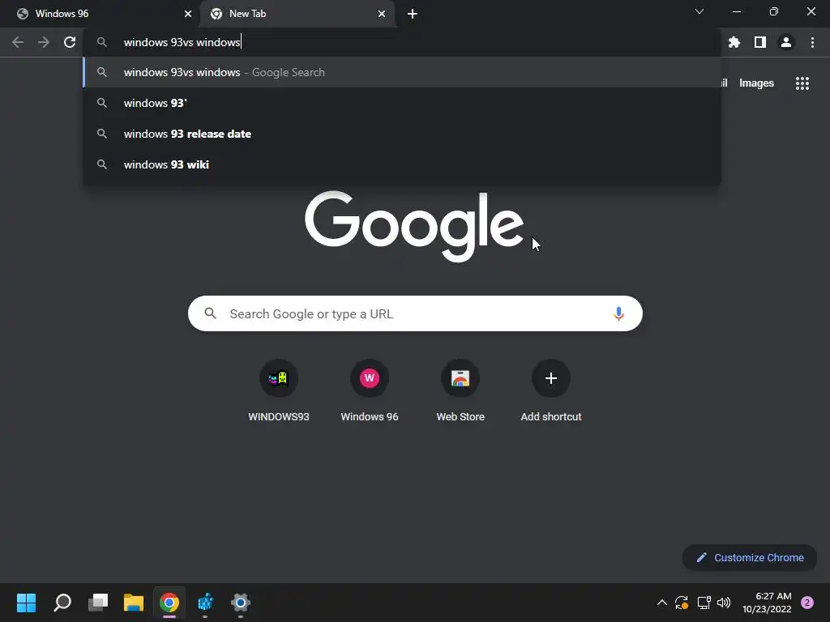This screenshot has width=830, height=622.
Task: Toggle the side panel icon
Action: (760, 42)
